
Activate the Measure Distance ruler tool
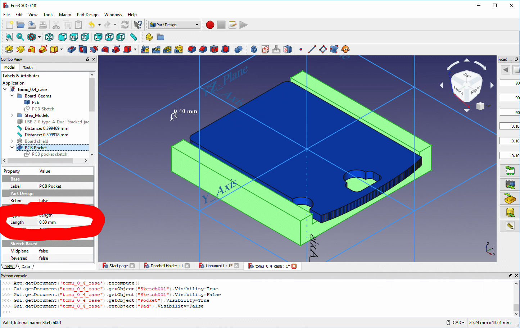[x=134, y=37]
